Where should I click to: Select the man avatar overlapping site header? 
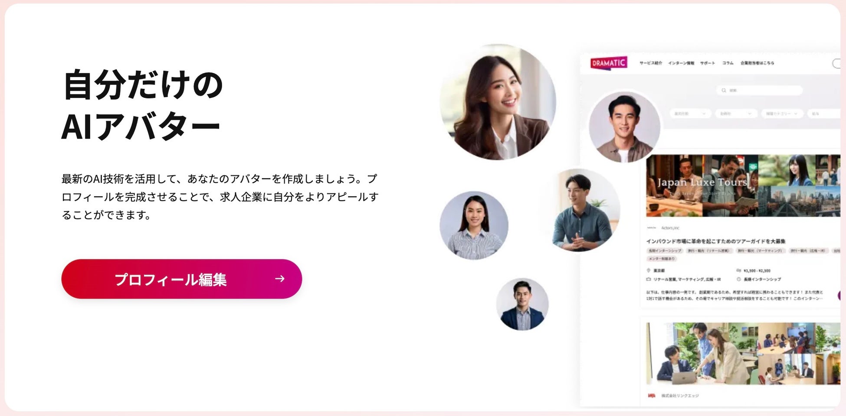click(x=624, y=127)
